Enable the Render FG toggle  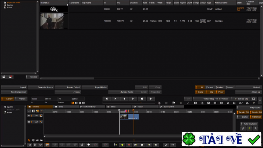(x=243, y=112)
